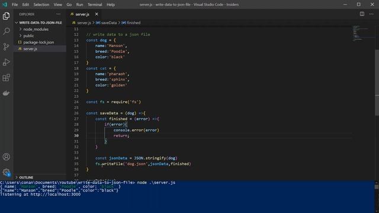This screenshot has width=379, height=213.
Task: Open the Go menu
Action: click(69, 5)
